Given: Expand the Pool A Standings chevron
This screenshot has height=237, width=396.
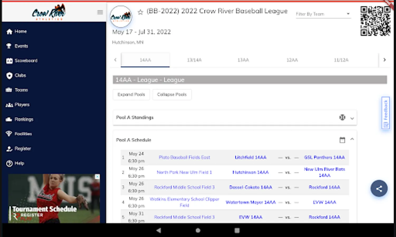Looking at the screenshot, I should tap(352, 118).
